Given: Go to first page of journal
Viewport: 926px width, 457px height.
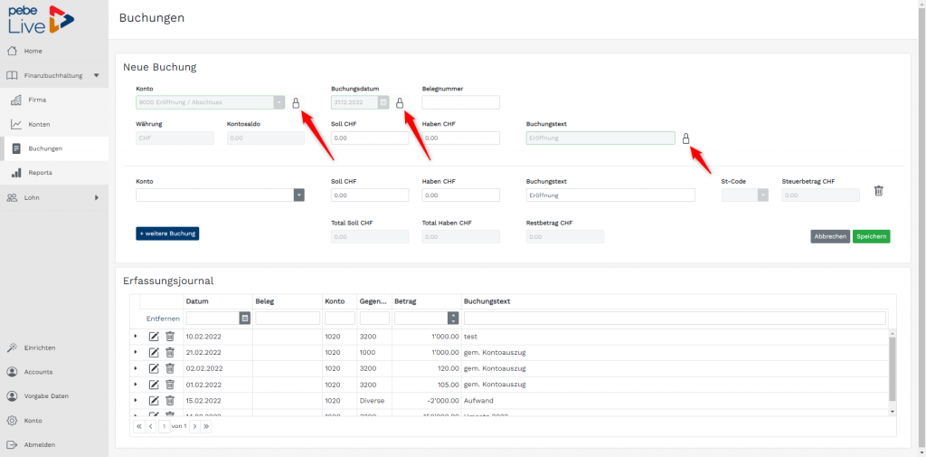Looking at the screenshot, I should point(138,425).
